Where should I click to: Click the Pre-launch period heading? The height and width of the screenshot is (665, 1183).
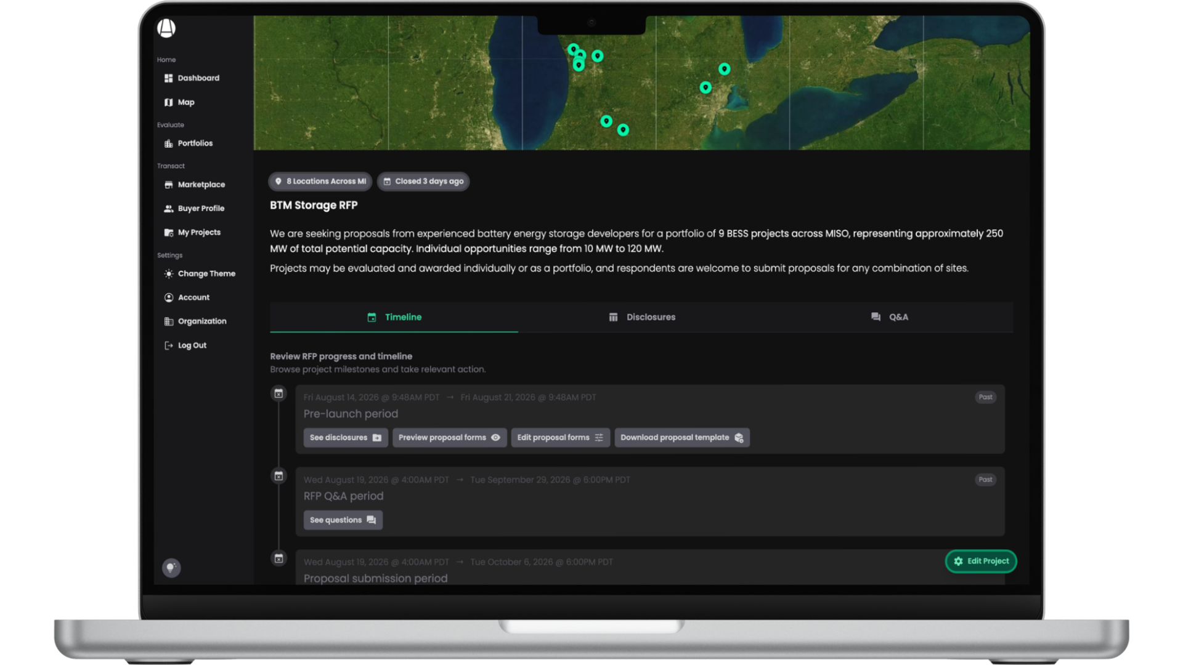point(351,414)
